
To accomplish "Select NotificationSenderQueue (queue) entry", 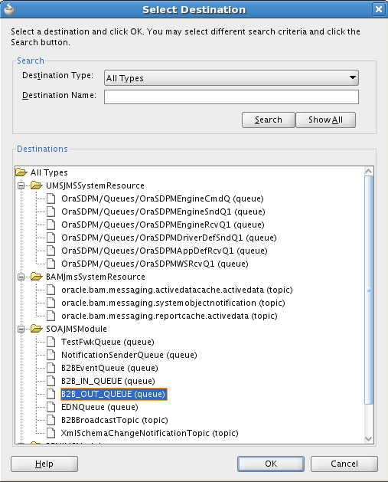I will (129, 355).
